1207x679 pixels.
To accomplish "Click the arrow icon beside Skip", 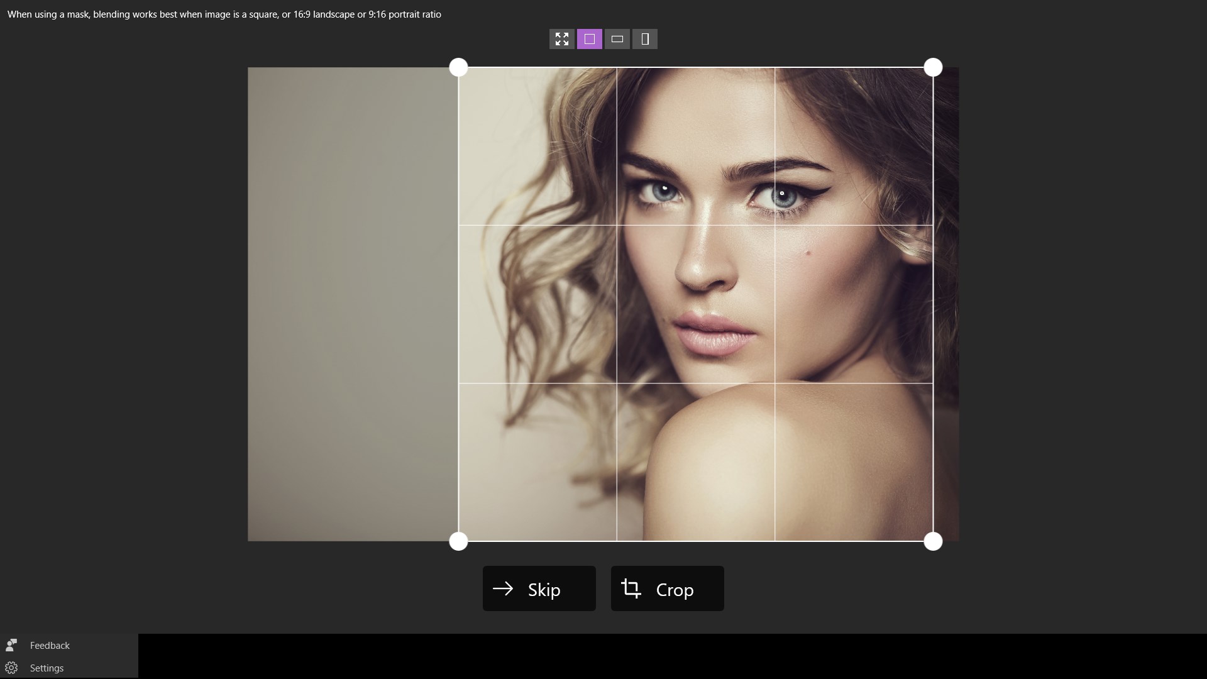I will [503, 588].
